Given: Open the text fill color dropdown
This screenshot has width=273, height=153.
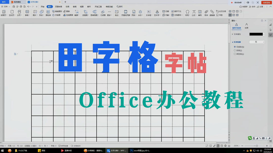Looking at the screenshot, I should [x=264, y=34].
